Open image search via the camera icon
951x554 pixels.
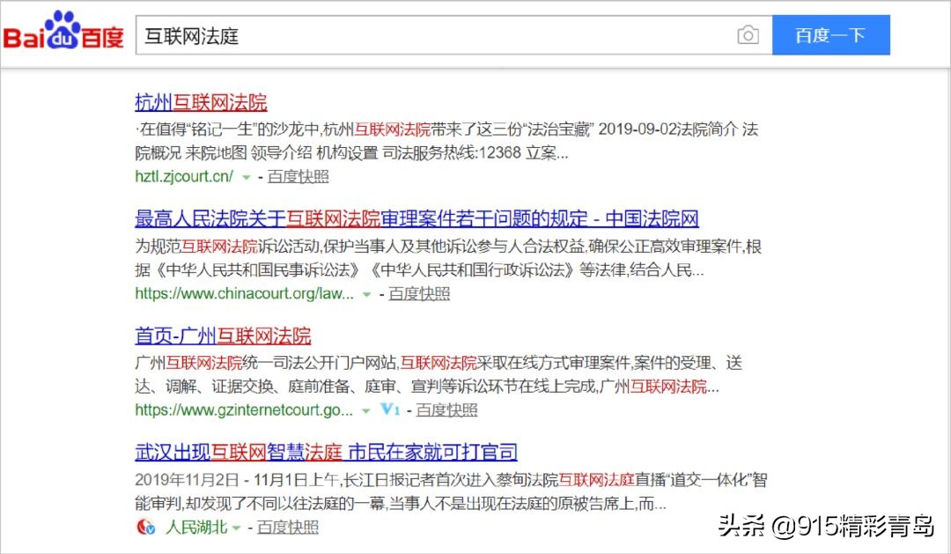point(748,34)
